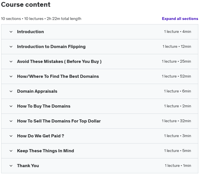
Task: Click chevron beside Avoid These Mistakes
Action: 11,62
